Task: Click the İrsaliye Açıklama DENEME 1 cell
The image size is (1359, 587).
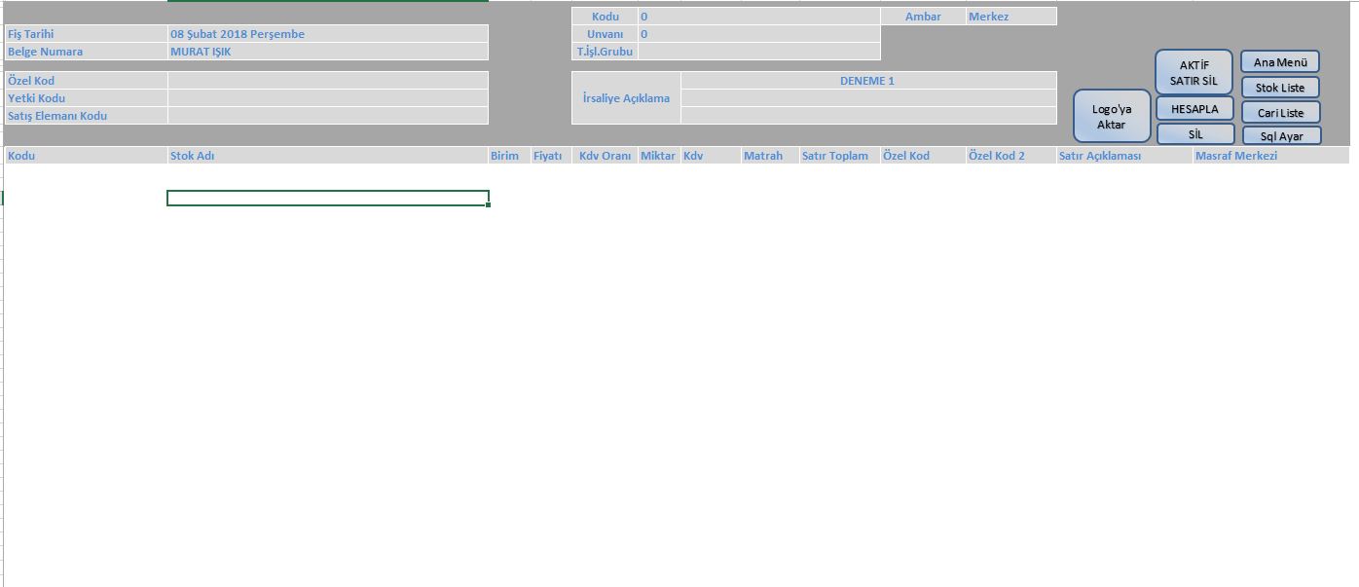Action: tap(867, 81)
